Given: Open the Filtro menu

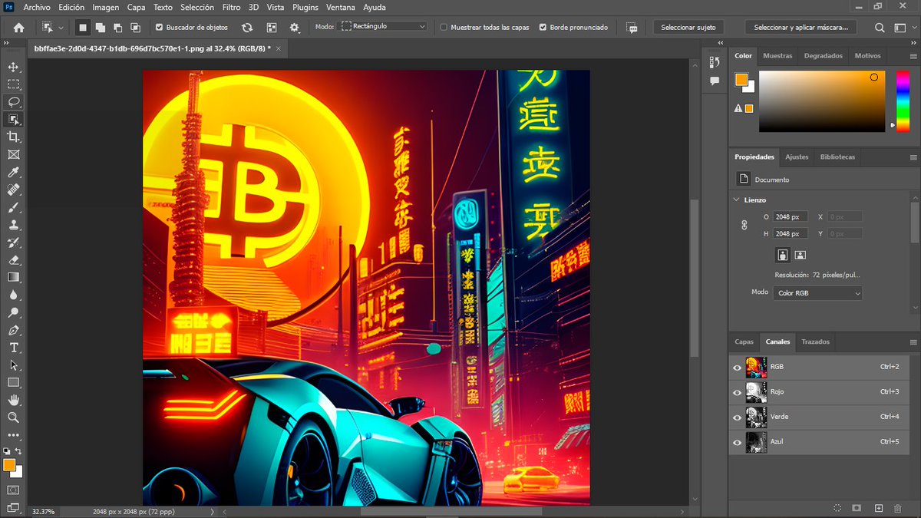Looking at the screenshot, I should [231, 7].
